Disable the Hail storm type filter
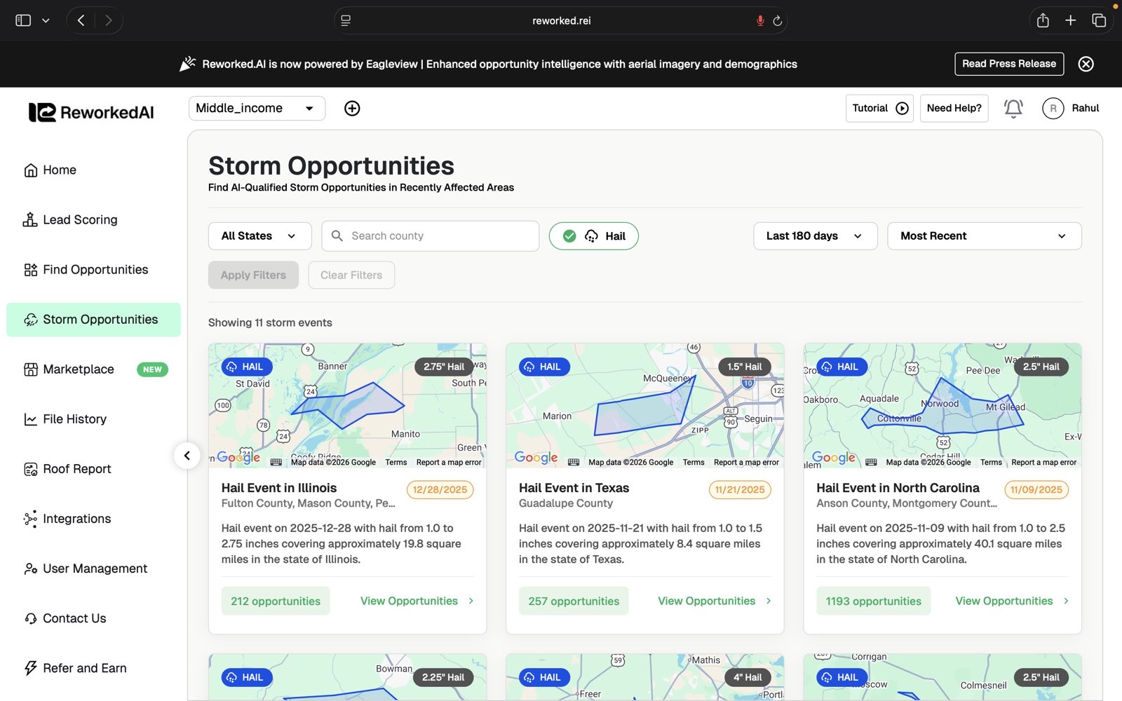This screenshot has width=1122, height=701. tap(593, 236)
